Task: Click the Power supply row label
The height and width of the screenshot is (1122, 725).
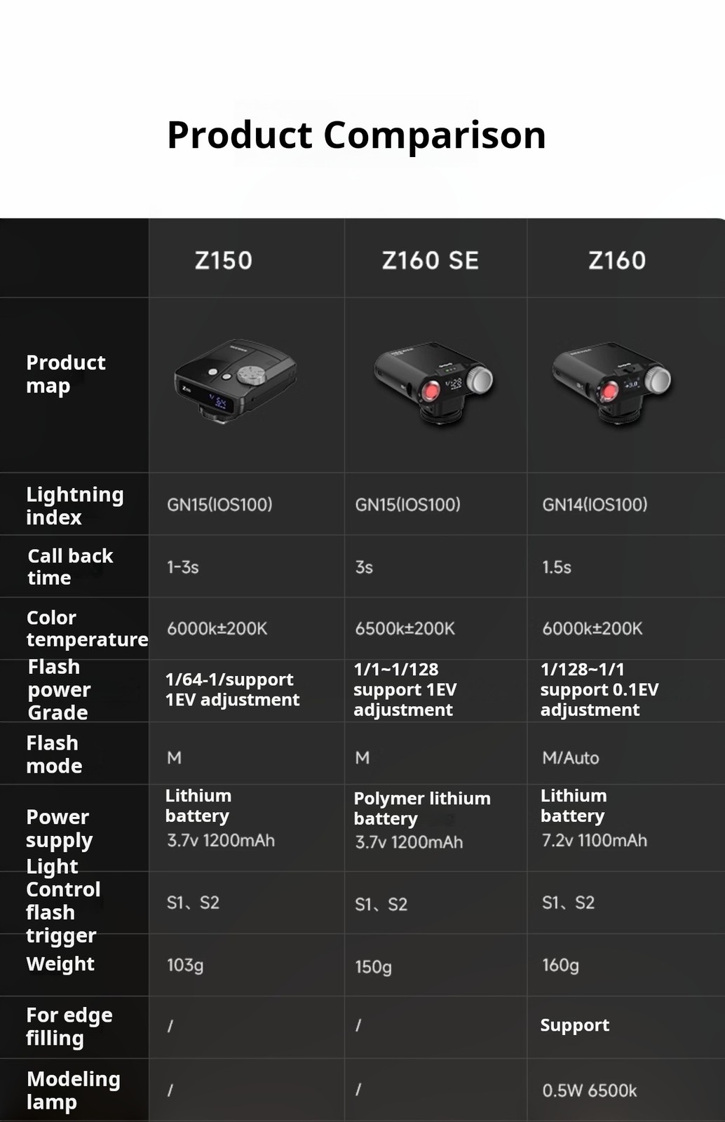Action: 59,828
